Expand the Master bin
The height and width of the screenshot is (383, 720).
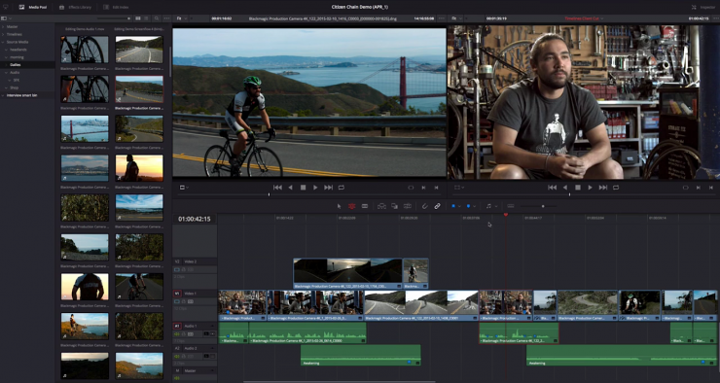click(x=3, y=26)
